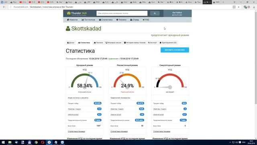Open the Kot Volkot user profile block
Image resolution: width=257 pixels, height=145 pixels.
(x=177, y=13)
